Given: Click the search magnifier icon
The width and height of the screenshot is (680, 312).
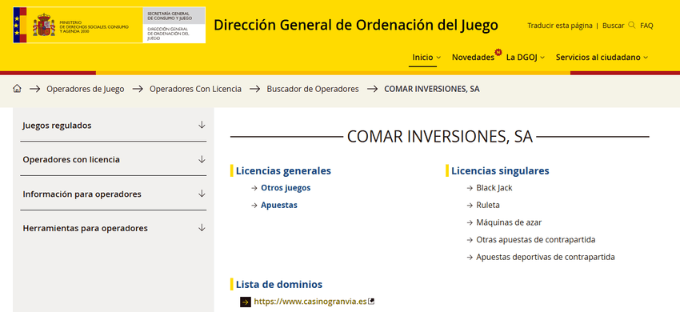Looking at the screenshot, I should click(x=631, y=25).
